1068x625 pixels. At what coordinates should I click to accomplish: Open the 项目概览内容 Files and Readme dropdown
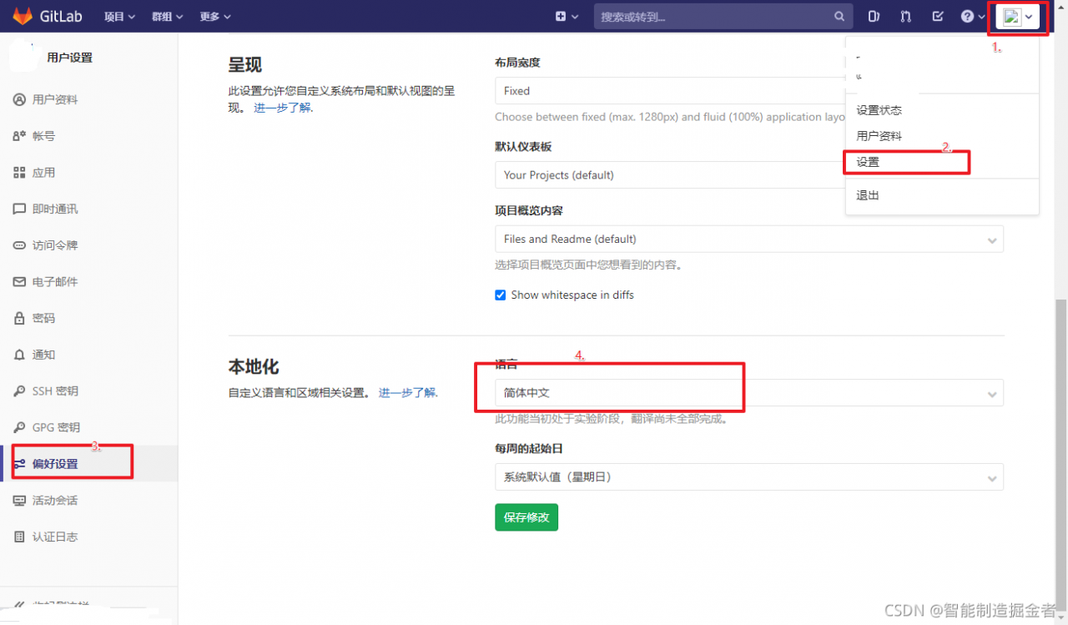tap(749, 239)
